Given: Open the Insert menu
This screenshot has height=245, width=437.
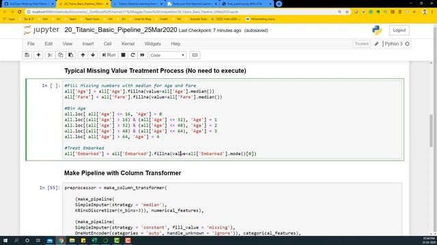Looking at the screenshot, I should (88, 44).
